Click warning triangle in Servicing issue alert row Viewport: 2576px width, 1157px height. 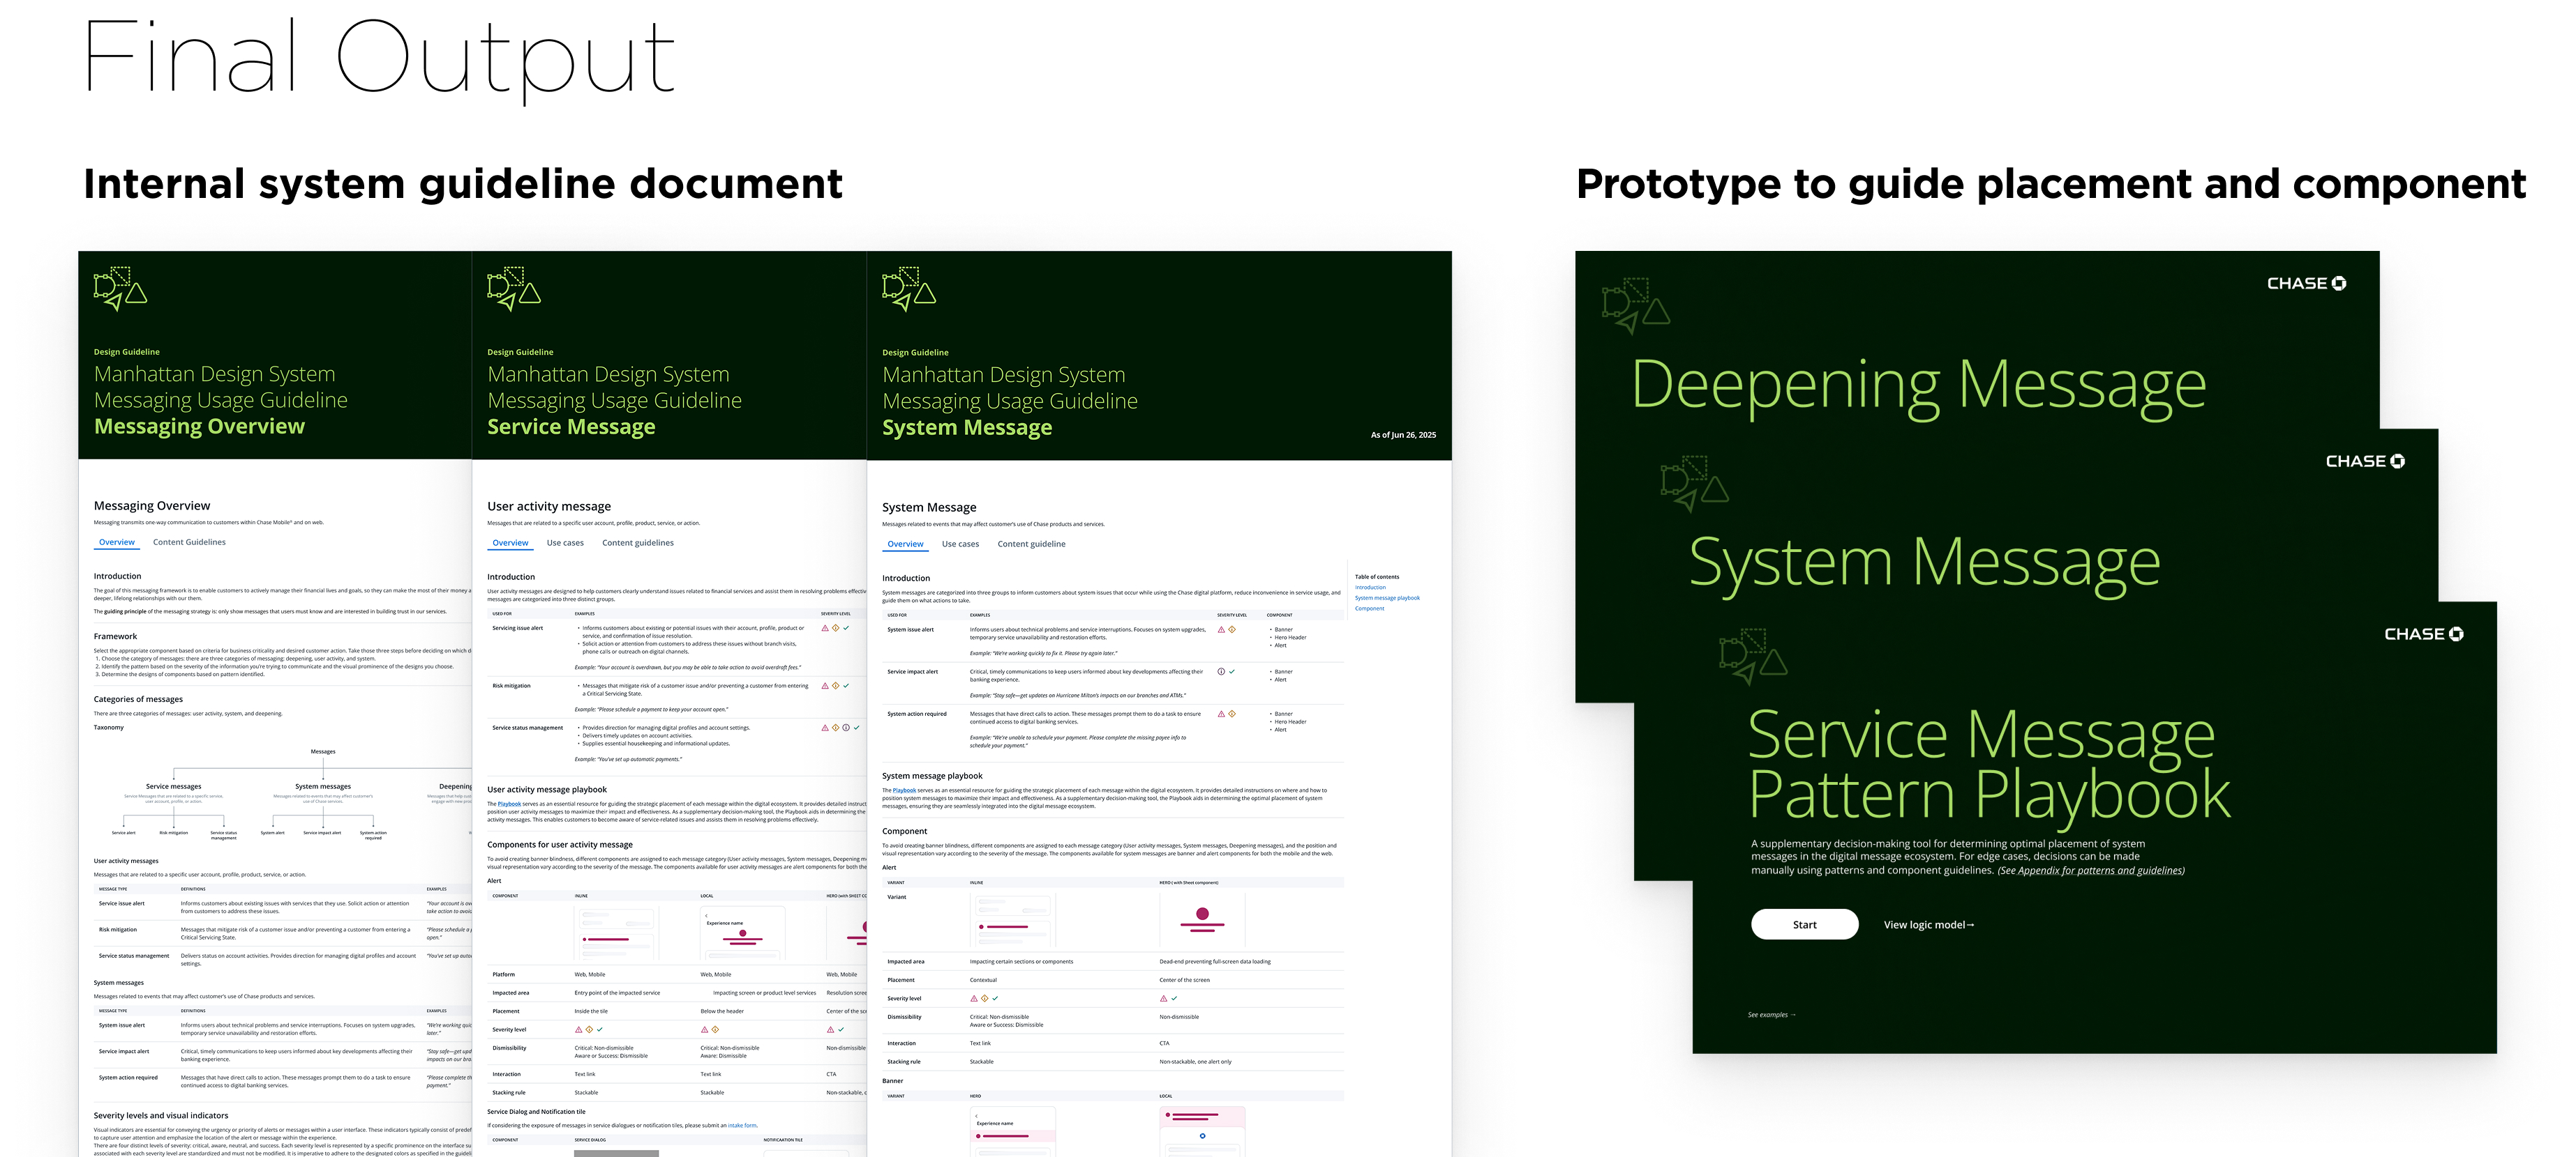(x=825, y=629)
